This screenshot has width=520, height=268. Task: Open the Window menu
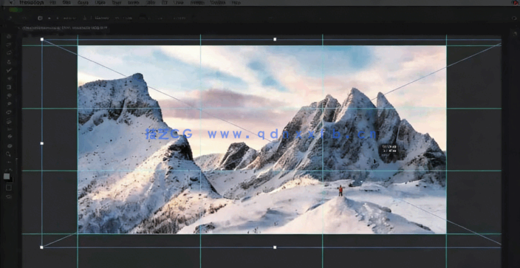[217, 2]
